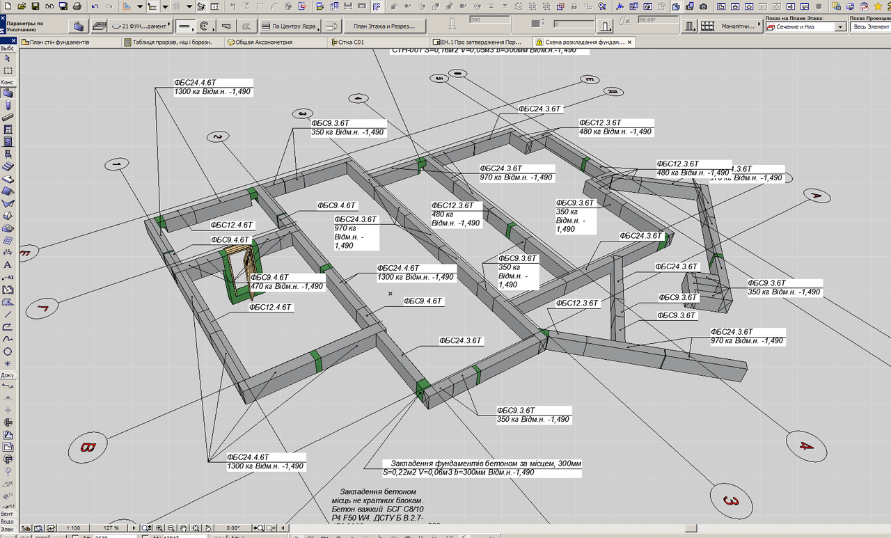Click the wall thickness field showing 300
Viewport: 891px width, 538px height.
pos(490,19)
